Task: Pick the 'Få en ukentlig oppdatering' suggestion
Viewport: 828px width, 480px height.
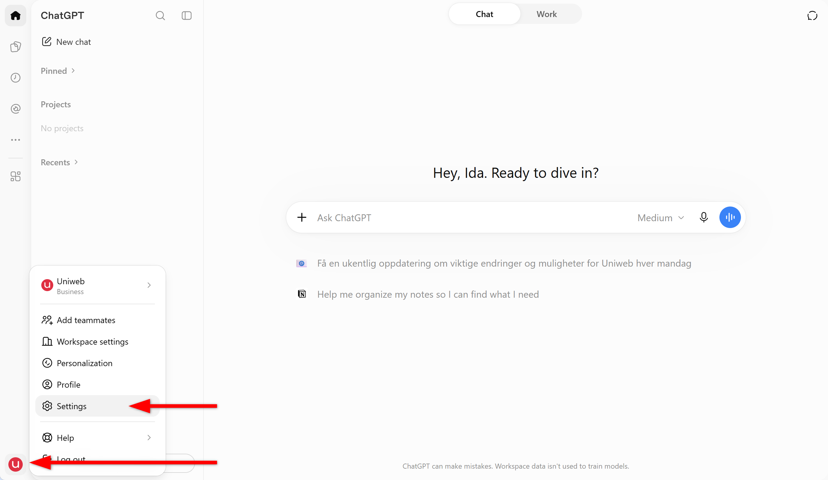Action: (504, 263)
